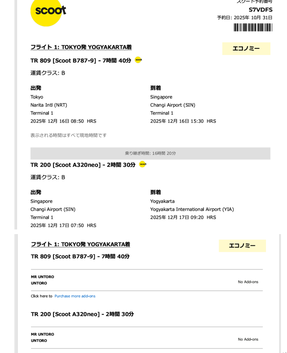The image size is (287, 353).
Task: Click Narita Intl (NRT) departure airport
Action: [x=49, y=105]
